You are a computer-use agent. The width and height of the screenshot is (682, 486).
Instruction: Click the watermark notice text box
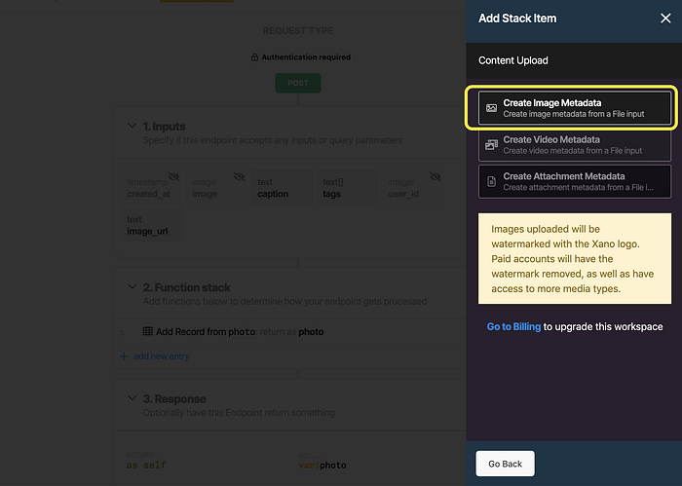click(575, 259)
